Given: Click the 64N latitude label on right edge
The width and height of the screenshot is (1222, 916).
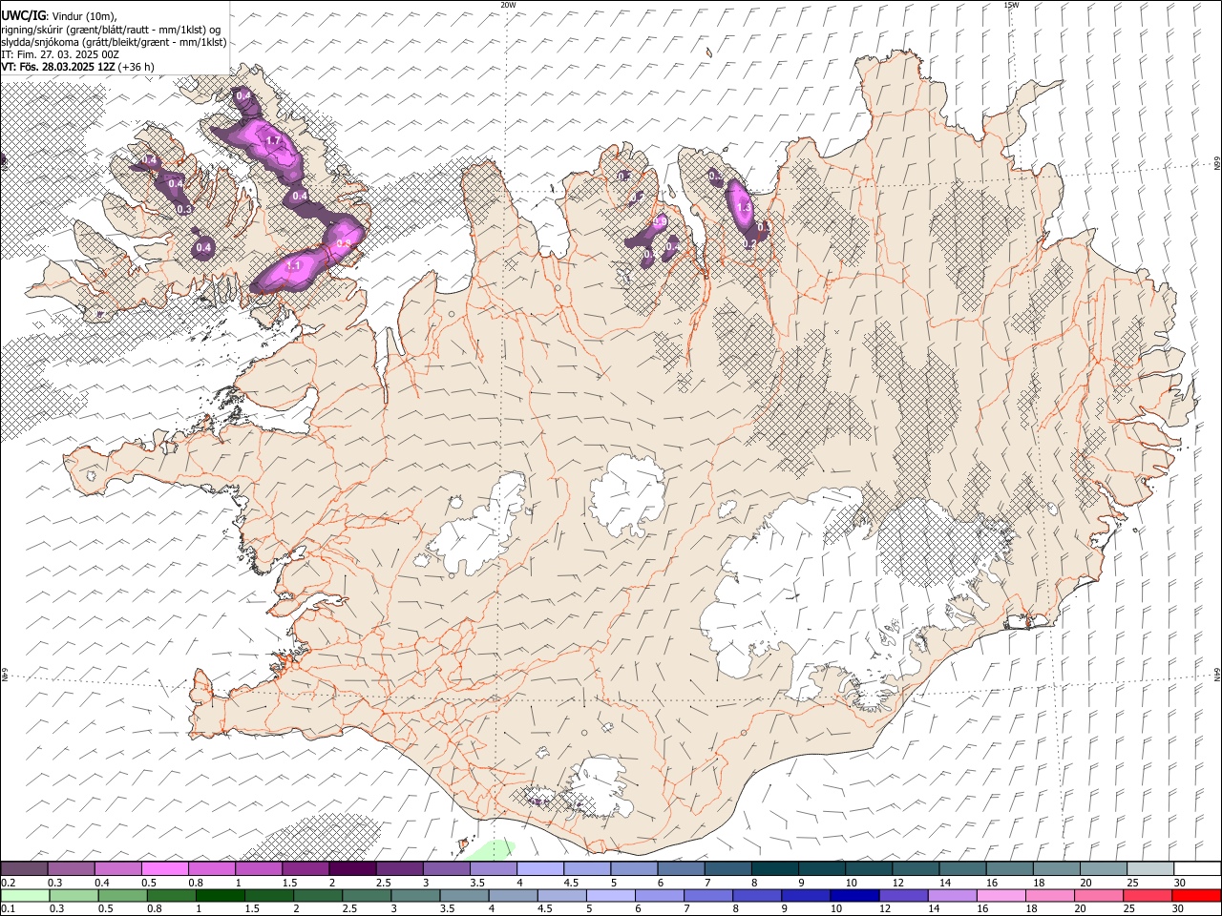Looking at the screenshot, I should click(x=1217, y=674).
